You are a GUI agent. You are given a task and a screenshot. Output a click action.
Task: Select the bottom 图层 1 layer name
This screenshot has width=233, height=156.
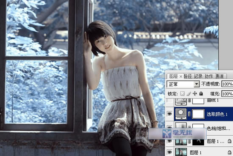click(196, 153)
